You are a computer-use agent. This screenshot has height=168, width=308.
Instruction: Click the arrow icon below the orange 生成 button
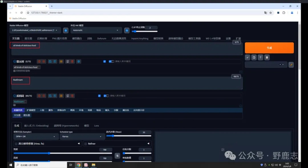point(248,57)
